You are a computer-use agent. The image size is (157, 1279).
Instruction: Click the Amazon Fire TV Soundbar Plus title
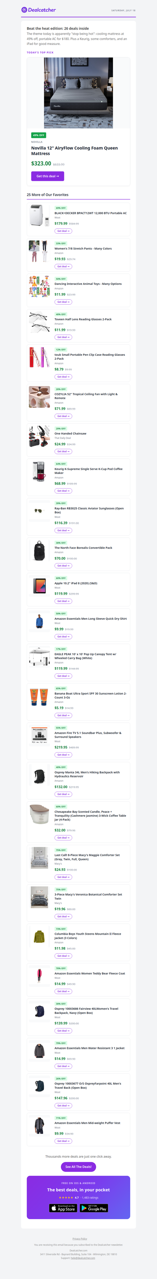pyautogui.click(x=88, y=735)
